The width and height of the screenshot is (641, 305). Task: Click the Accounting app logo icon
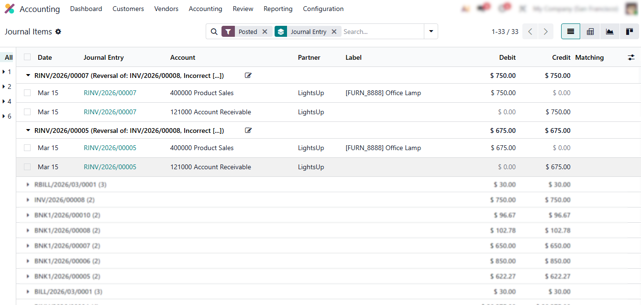click(x=10, y=9)
